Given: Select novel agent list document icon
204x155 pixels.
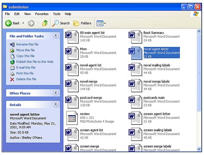Looking at the screenshot, I should (72, 69).
